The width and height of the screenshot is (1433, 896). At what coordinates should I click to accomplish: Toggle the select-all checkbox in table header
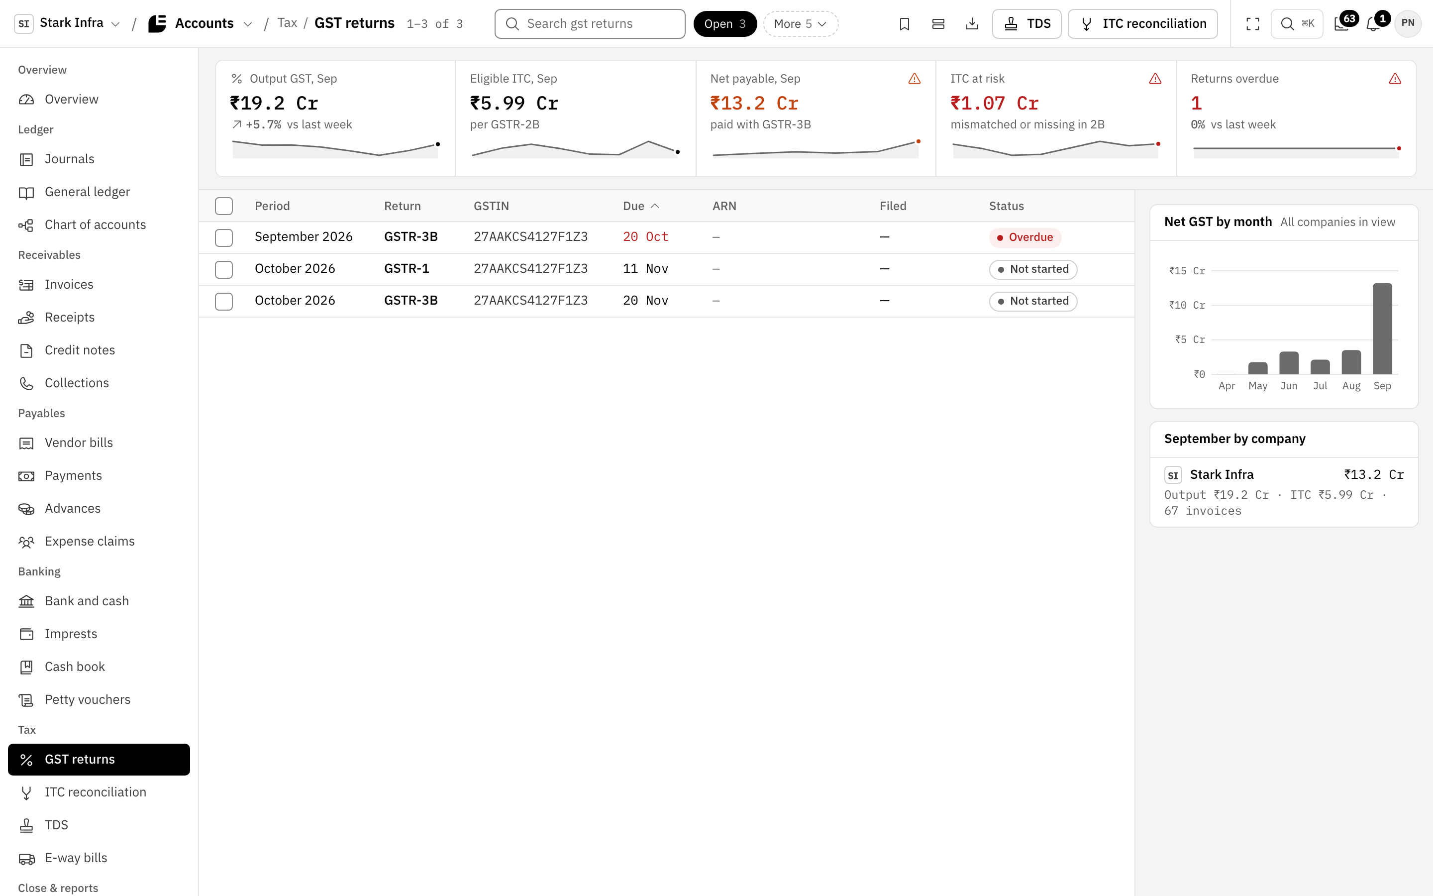(x=224, y=206)
